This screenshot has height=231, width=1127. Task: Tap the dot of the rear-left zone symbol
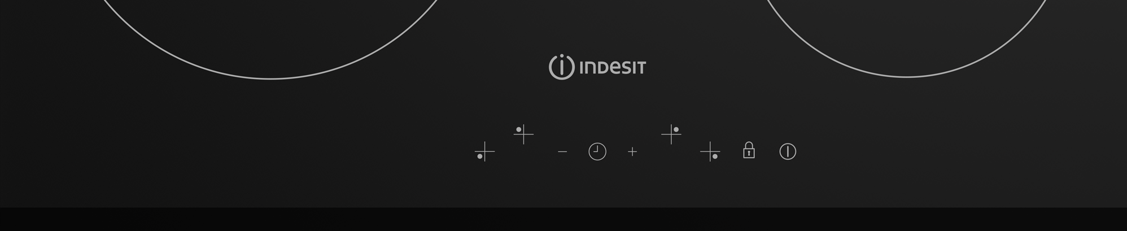[518, 129]
